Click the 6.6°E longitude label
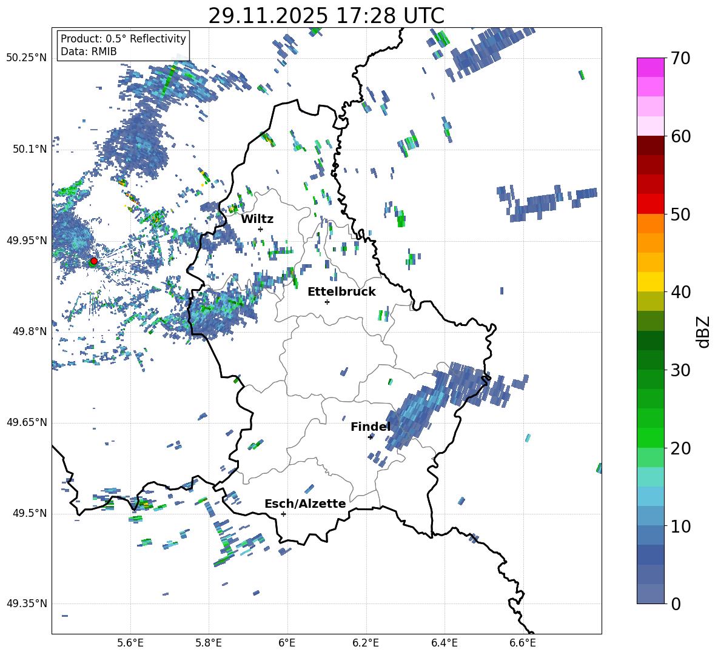The image size is (718, 655). 523,643
